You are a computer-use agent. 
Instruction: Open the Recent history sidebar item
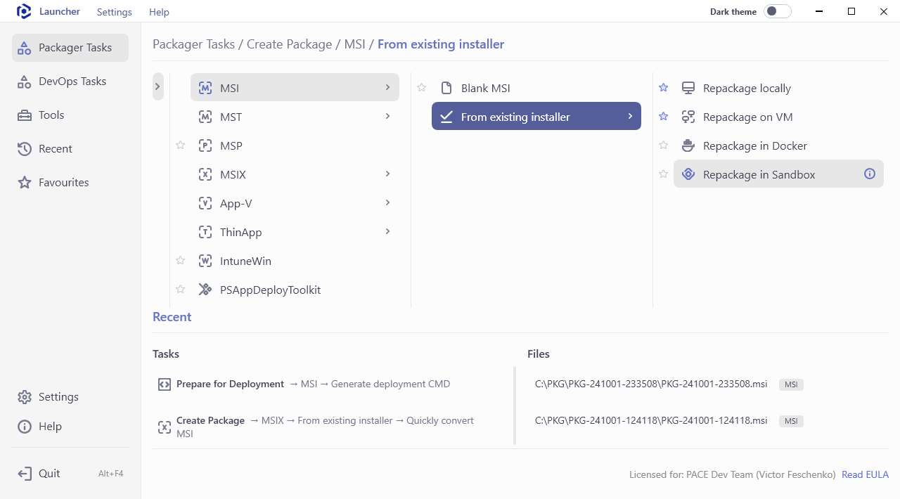(70, 149)
